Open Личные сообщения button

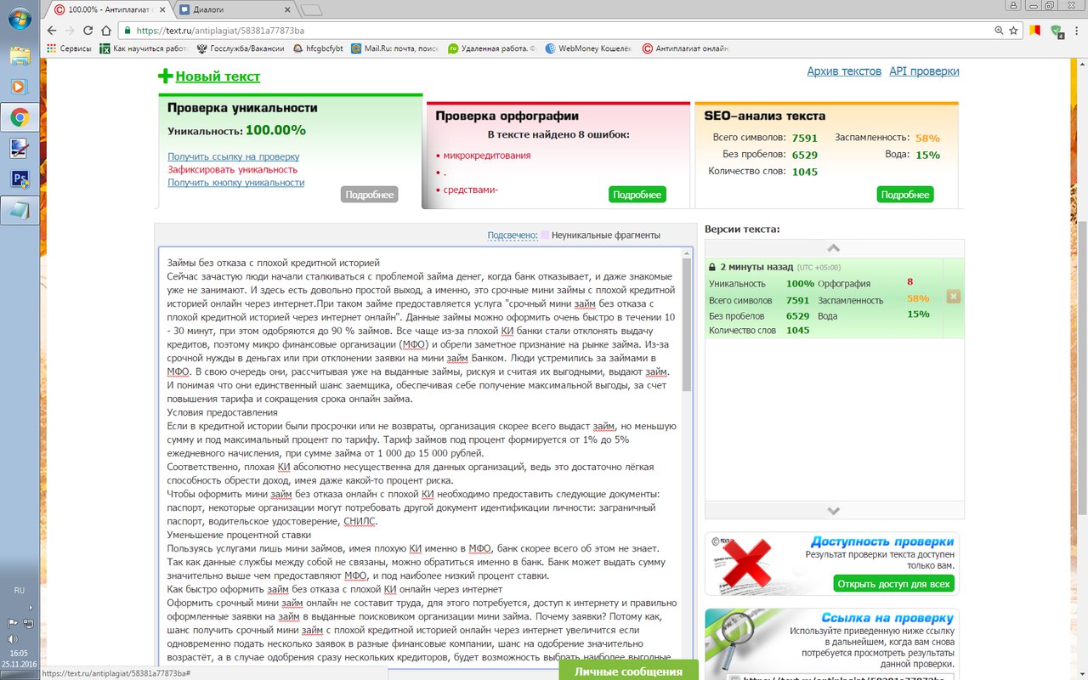tap(629, 671)
